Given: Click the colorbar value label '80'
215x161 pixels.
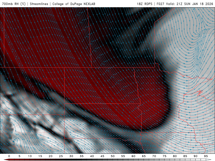Looking at the screenshot, I should tap(175, 156).
